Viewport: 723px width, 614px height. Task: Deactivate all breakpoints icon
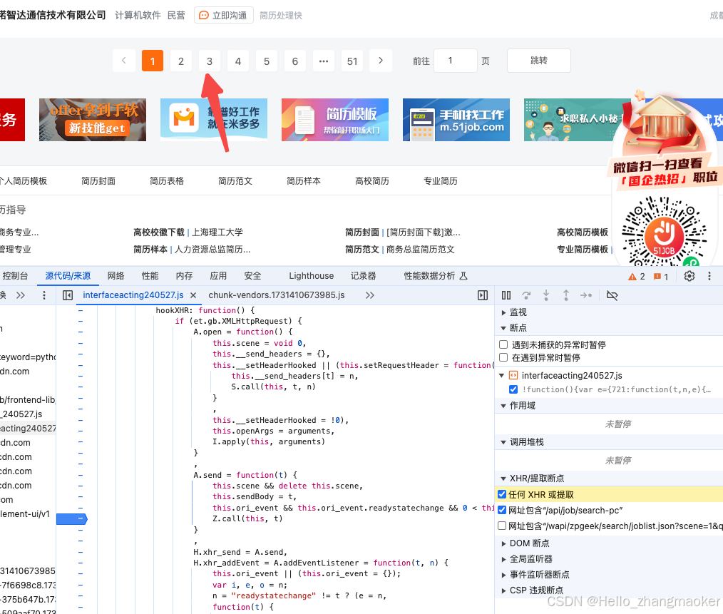pyautogui.click(x=612, y=295)
